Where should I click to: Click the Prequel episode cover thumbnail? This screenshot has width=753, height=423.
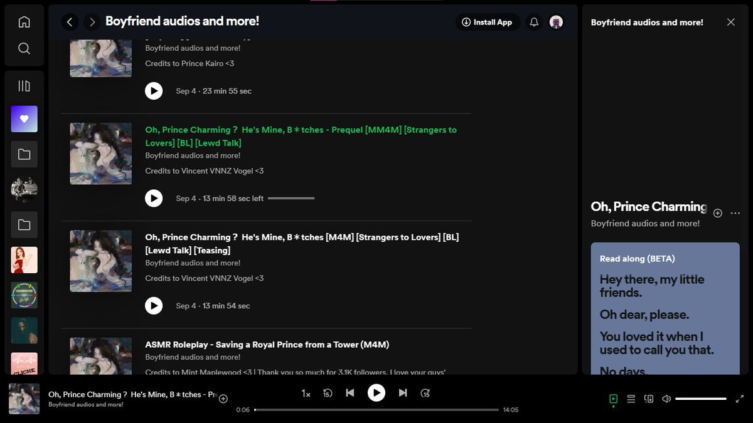tap(100, 154)
